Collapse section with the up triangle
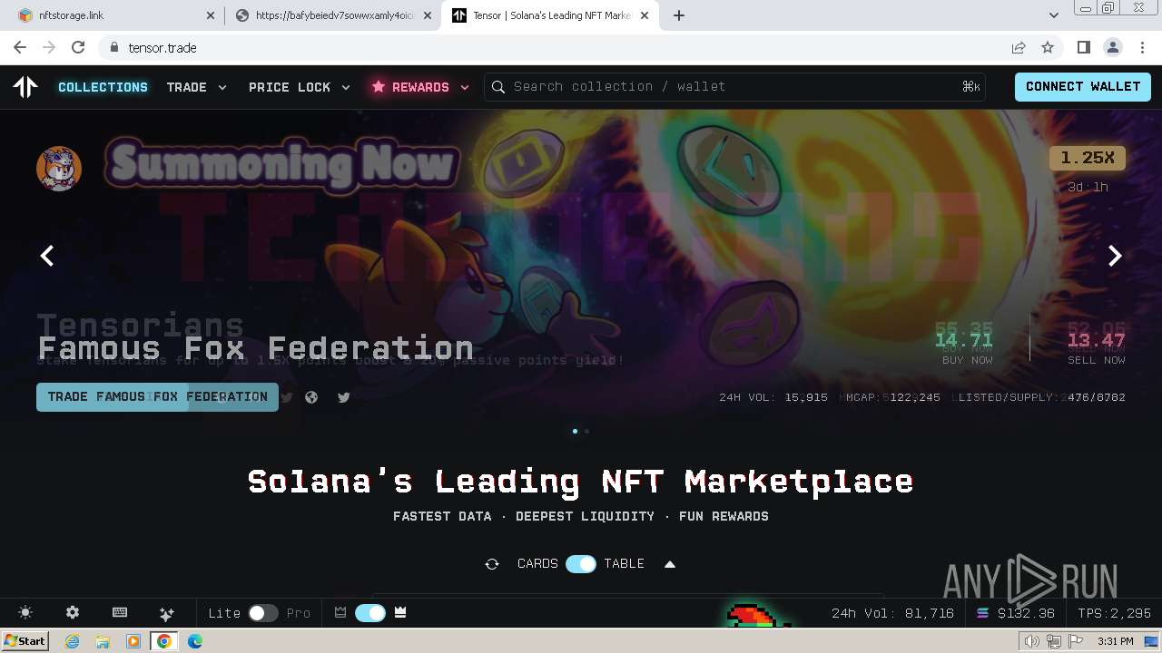 click(670, 564)
